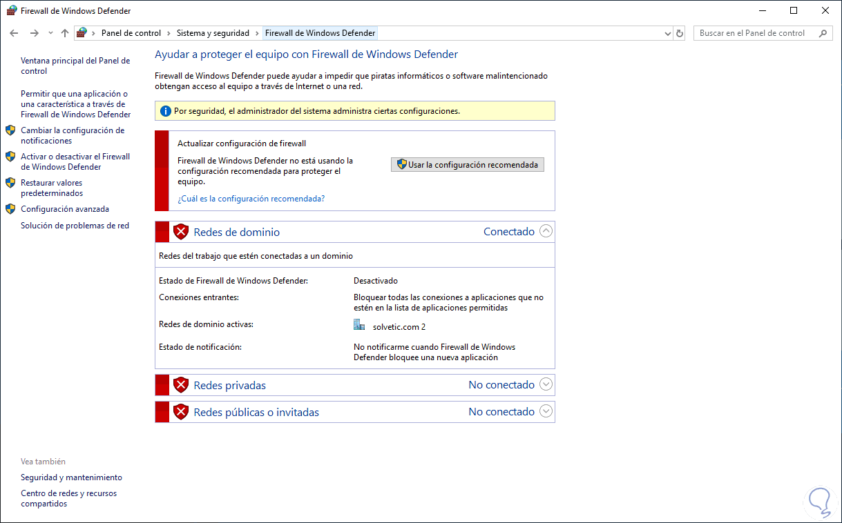Click the firewall icon in address bar
This screenshot has height=523, width=842.
[x=82, y=32]
